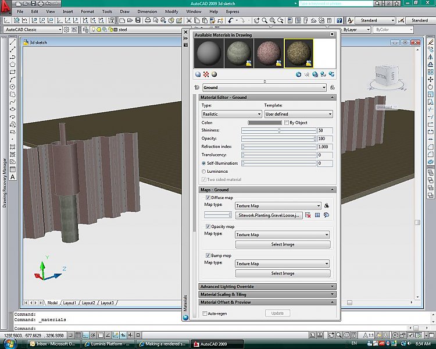Uncheck the Diffuse map checkbox
Screen dimensions: 436x349
tap(208, 198)
